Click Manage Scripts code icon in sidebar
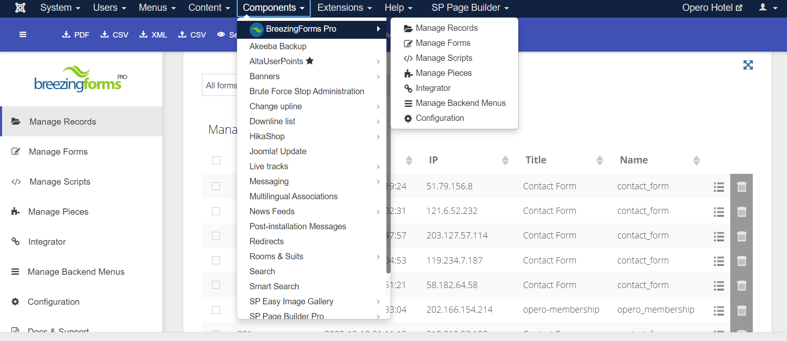The image size is (787, 341). 16,181
